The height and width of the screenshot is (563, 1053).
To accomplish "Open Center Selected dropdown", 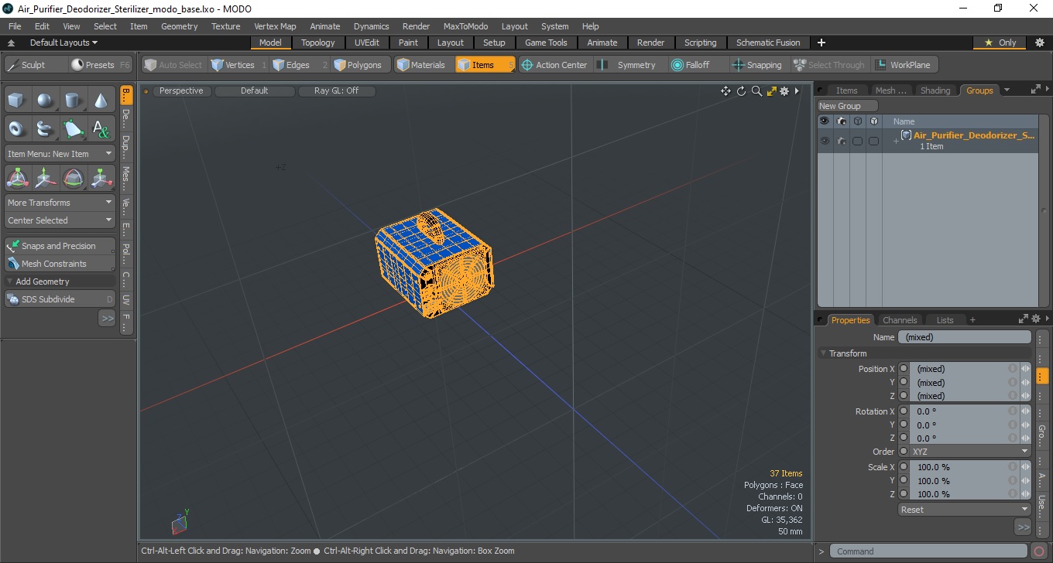I will click(x=60, y=220).
